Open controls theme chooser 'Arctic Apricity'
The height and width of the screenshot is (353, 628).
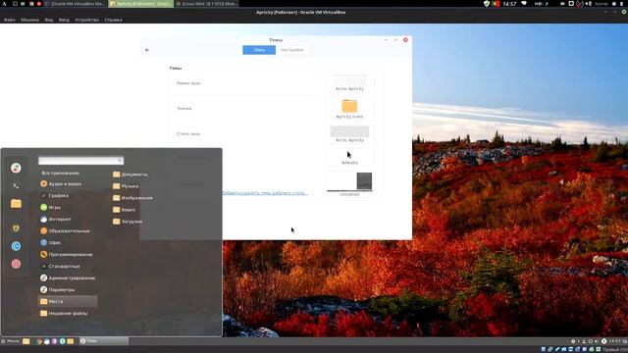pyautogui.click(x=349, y=134)
